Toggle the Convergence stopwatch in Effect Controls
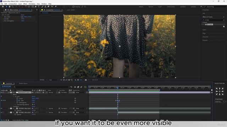This screenshot has width=227, height=127. tap(5, 21)
